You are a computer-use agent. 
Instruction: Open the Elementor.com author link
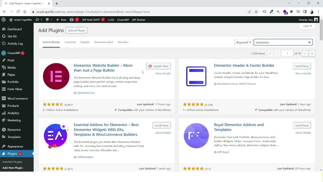coord(86,93)
